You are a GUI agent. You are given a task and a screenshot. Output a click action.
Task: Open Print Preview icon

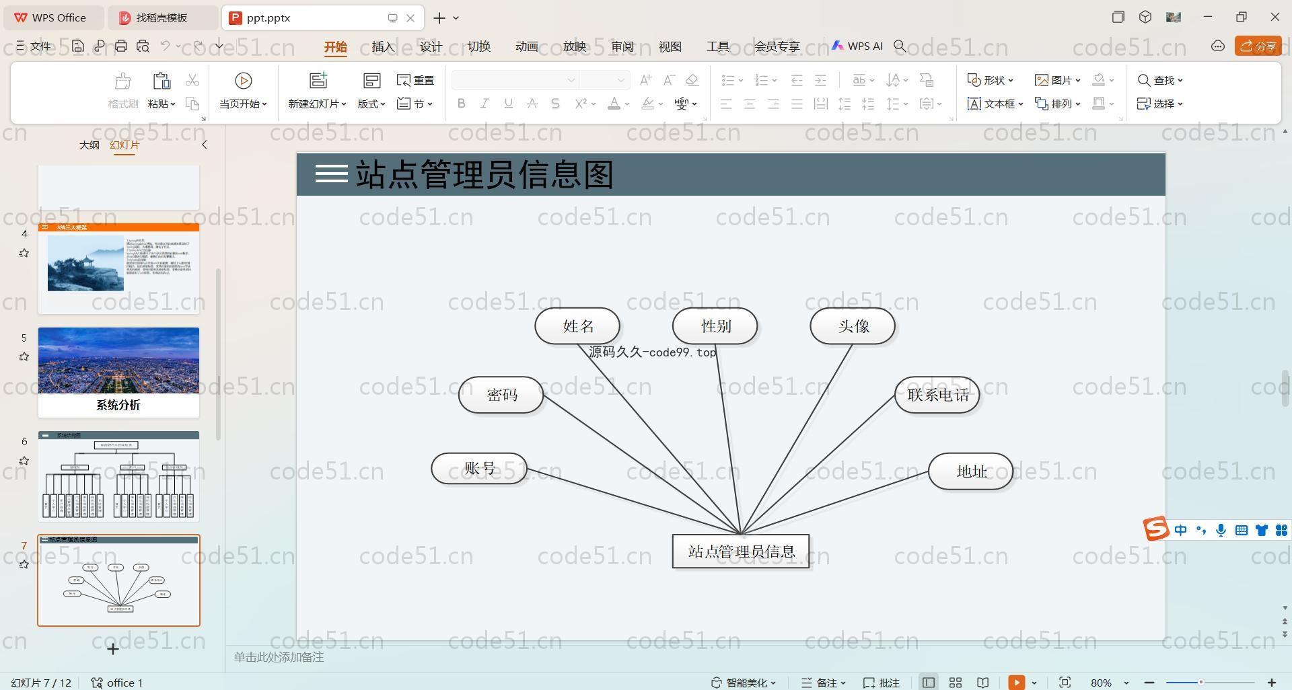[x=143, y=46]
